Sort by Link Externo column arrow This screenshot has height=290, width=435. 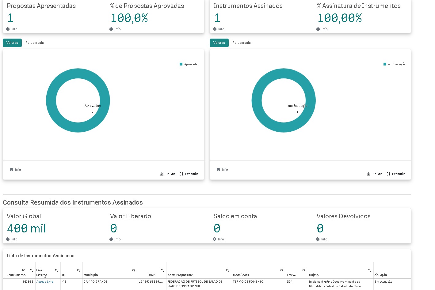[45, 277]
